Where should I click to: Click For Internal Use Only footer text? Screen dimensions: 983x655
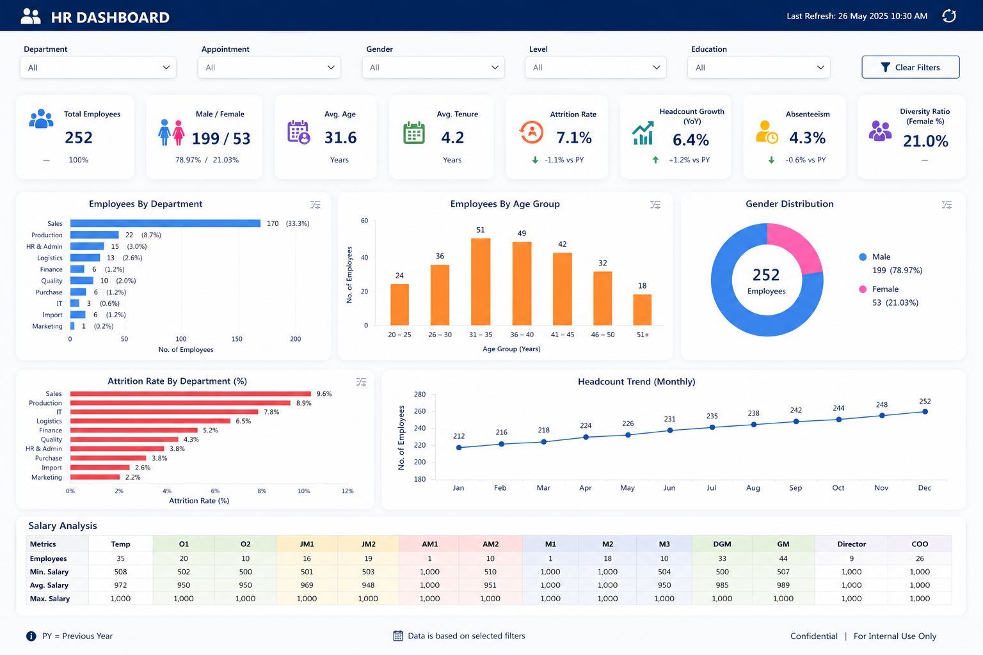pos(895,636)
